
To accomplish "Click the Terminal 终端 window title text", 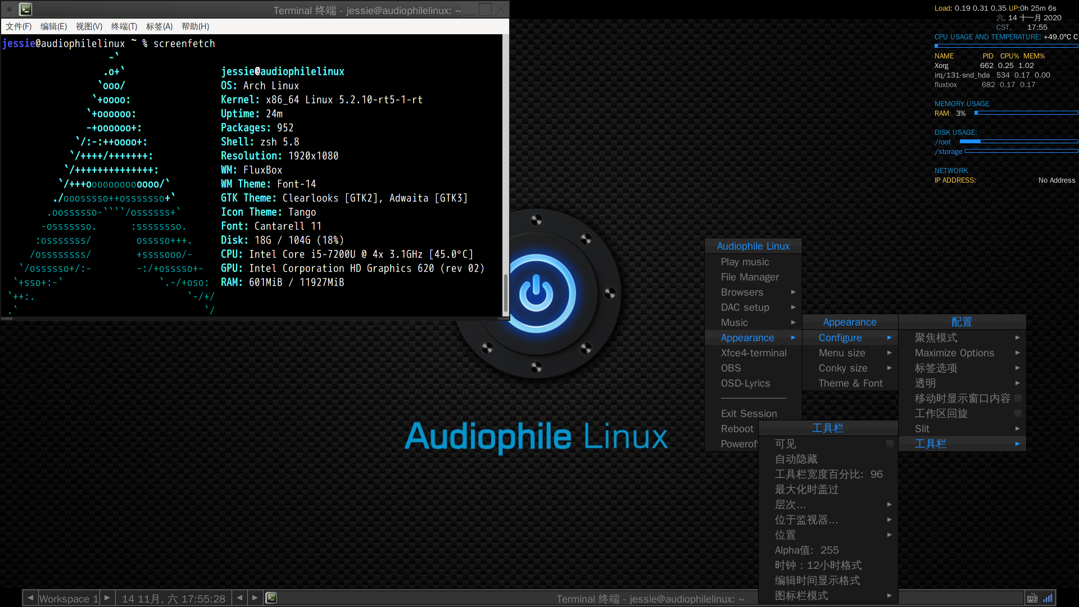I will click(367, 10).
